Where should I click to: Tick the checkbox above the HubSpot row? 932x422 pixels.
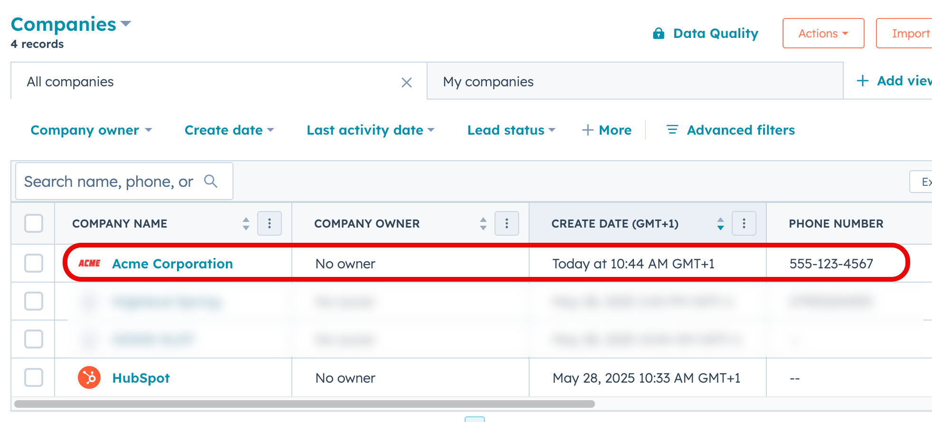coord(34,339)
